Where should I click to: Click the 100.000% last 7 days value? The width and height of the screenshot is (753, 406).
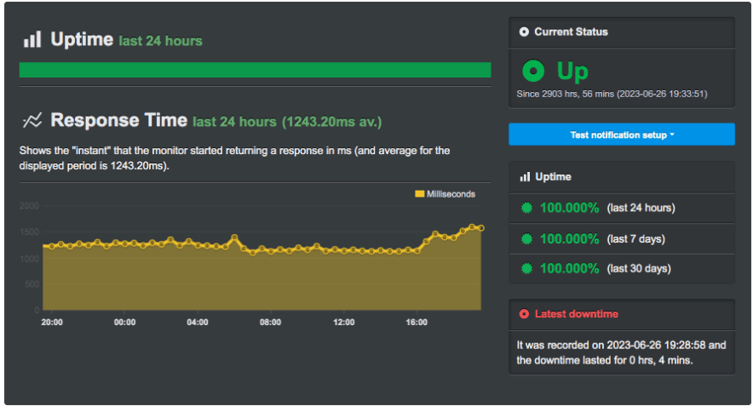pos(570,238)
